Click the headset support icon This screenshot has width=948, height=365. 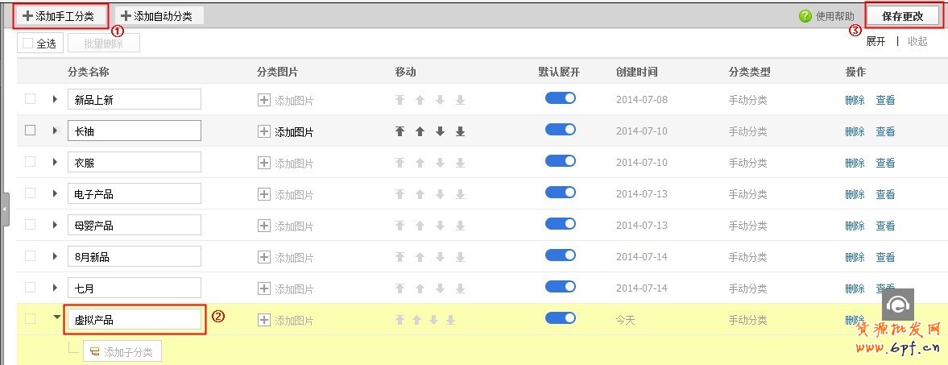tap(897, 304)
